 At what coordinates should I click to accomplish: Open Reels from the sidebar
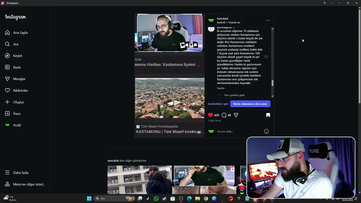coord(13,67)
